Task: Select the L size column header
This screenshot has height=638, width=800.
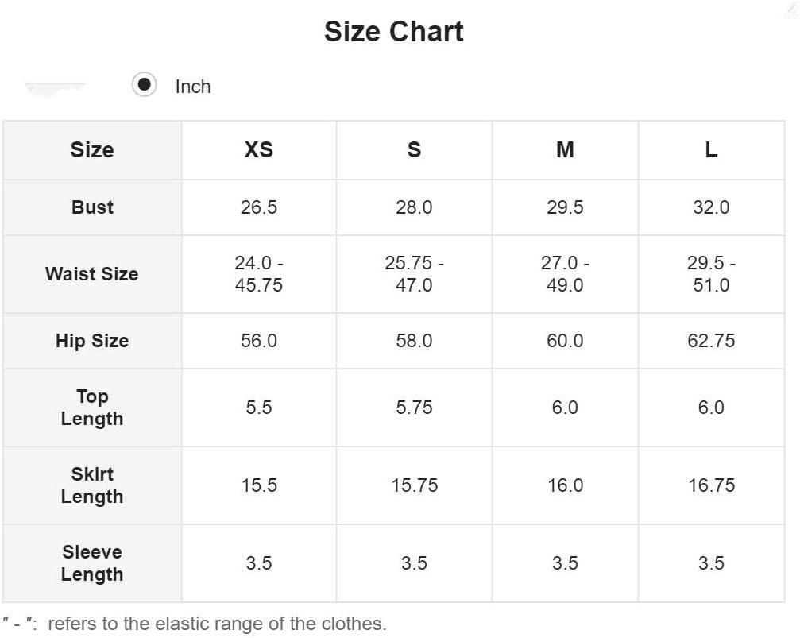Action: click(x=711, y=149)
